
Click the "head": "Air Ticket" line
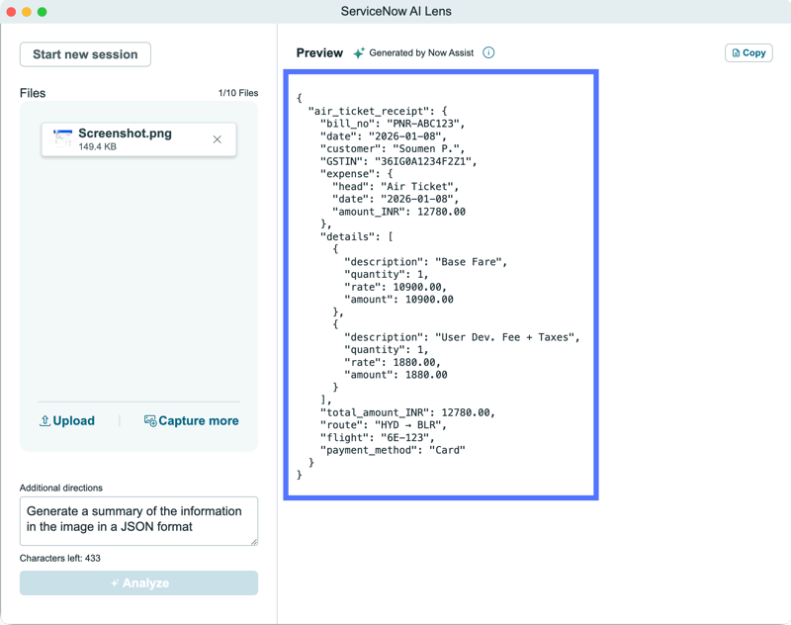(x=395, y=187)
